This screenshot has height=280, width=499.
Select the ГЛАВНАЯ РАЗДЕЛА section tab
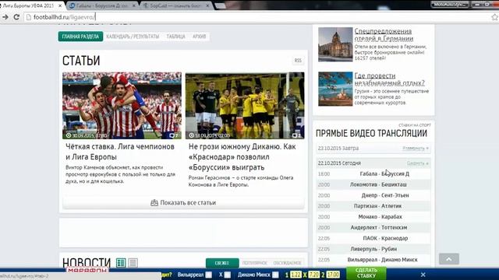pyautogui.click(x=80, y=37)
